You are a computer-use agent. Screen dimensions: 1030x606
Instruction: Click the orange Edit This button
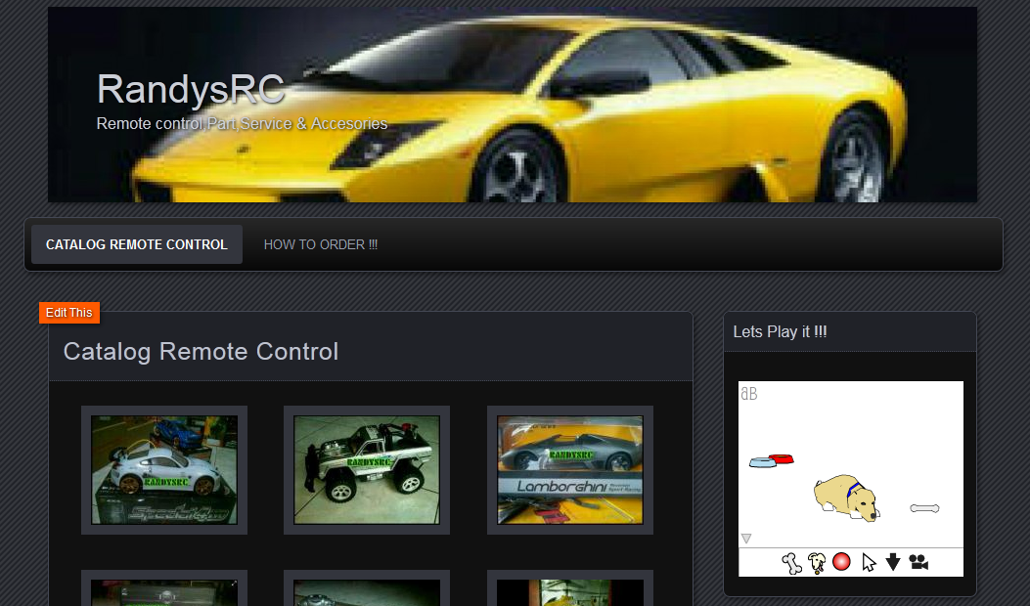point(69,313)
